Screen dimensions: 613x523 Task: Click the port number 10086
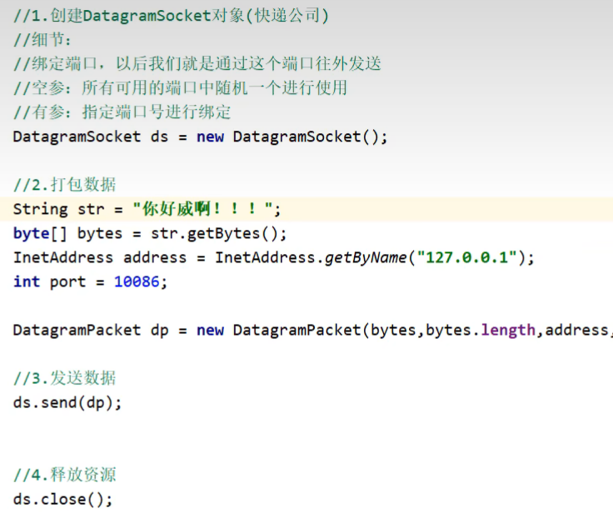137,281
